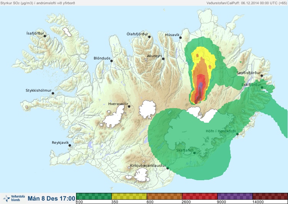Click the 2600 legend value label
The image size is (288, 204).
coord(186,202)
